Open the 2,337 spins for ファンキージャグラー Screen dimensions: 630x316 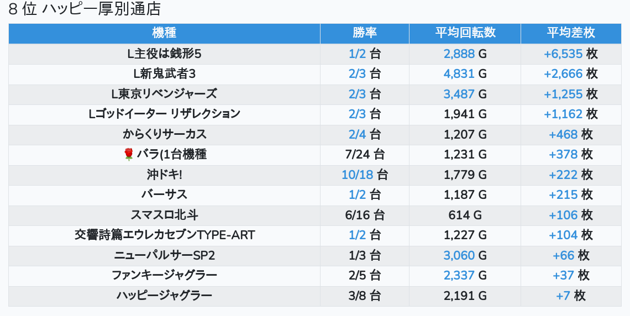click(459, 275)
